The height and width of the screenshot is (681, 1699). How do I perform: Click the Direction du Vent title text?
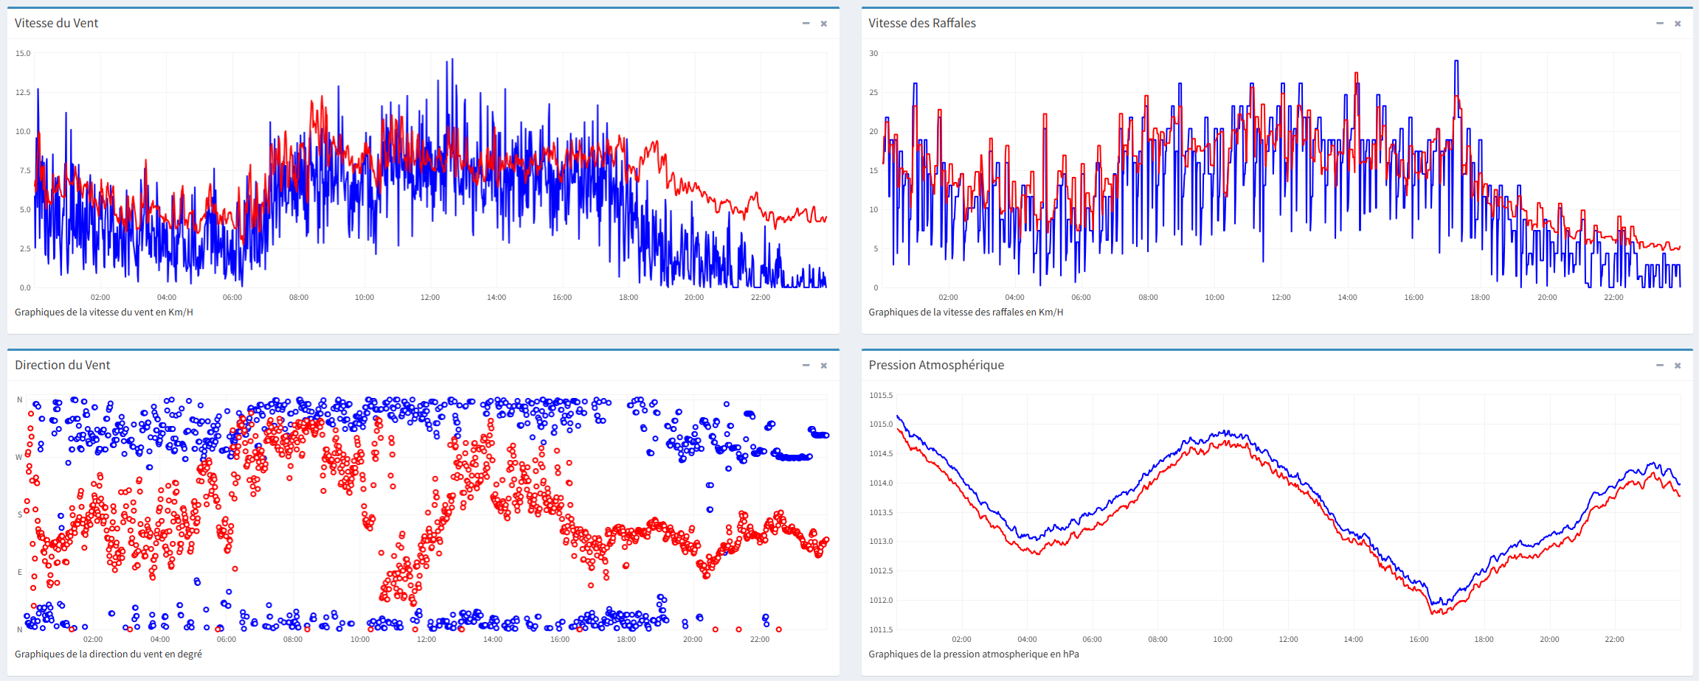[62, 366]
